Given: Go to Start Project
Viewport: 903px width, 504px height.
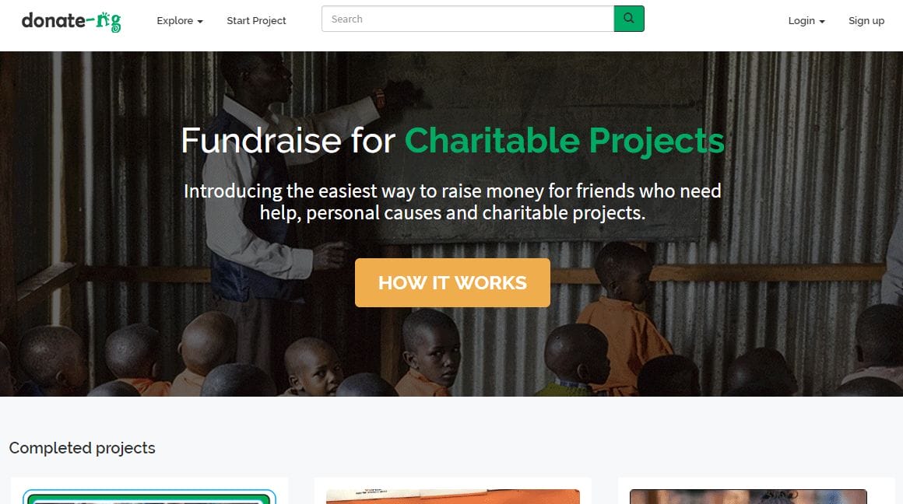Looking at the screenshot, I should point(256,21).
